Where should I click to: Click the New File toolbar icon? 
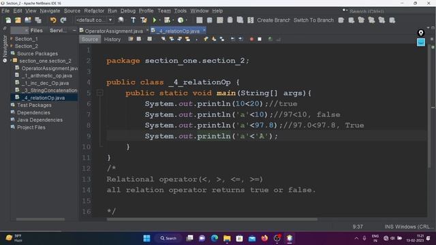(8, 20)
